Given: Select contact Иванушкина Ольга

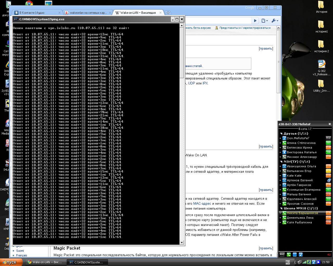Looking at the screenshot, I should 302,166.
